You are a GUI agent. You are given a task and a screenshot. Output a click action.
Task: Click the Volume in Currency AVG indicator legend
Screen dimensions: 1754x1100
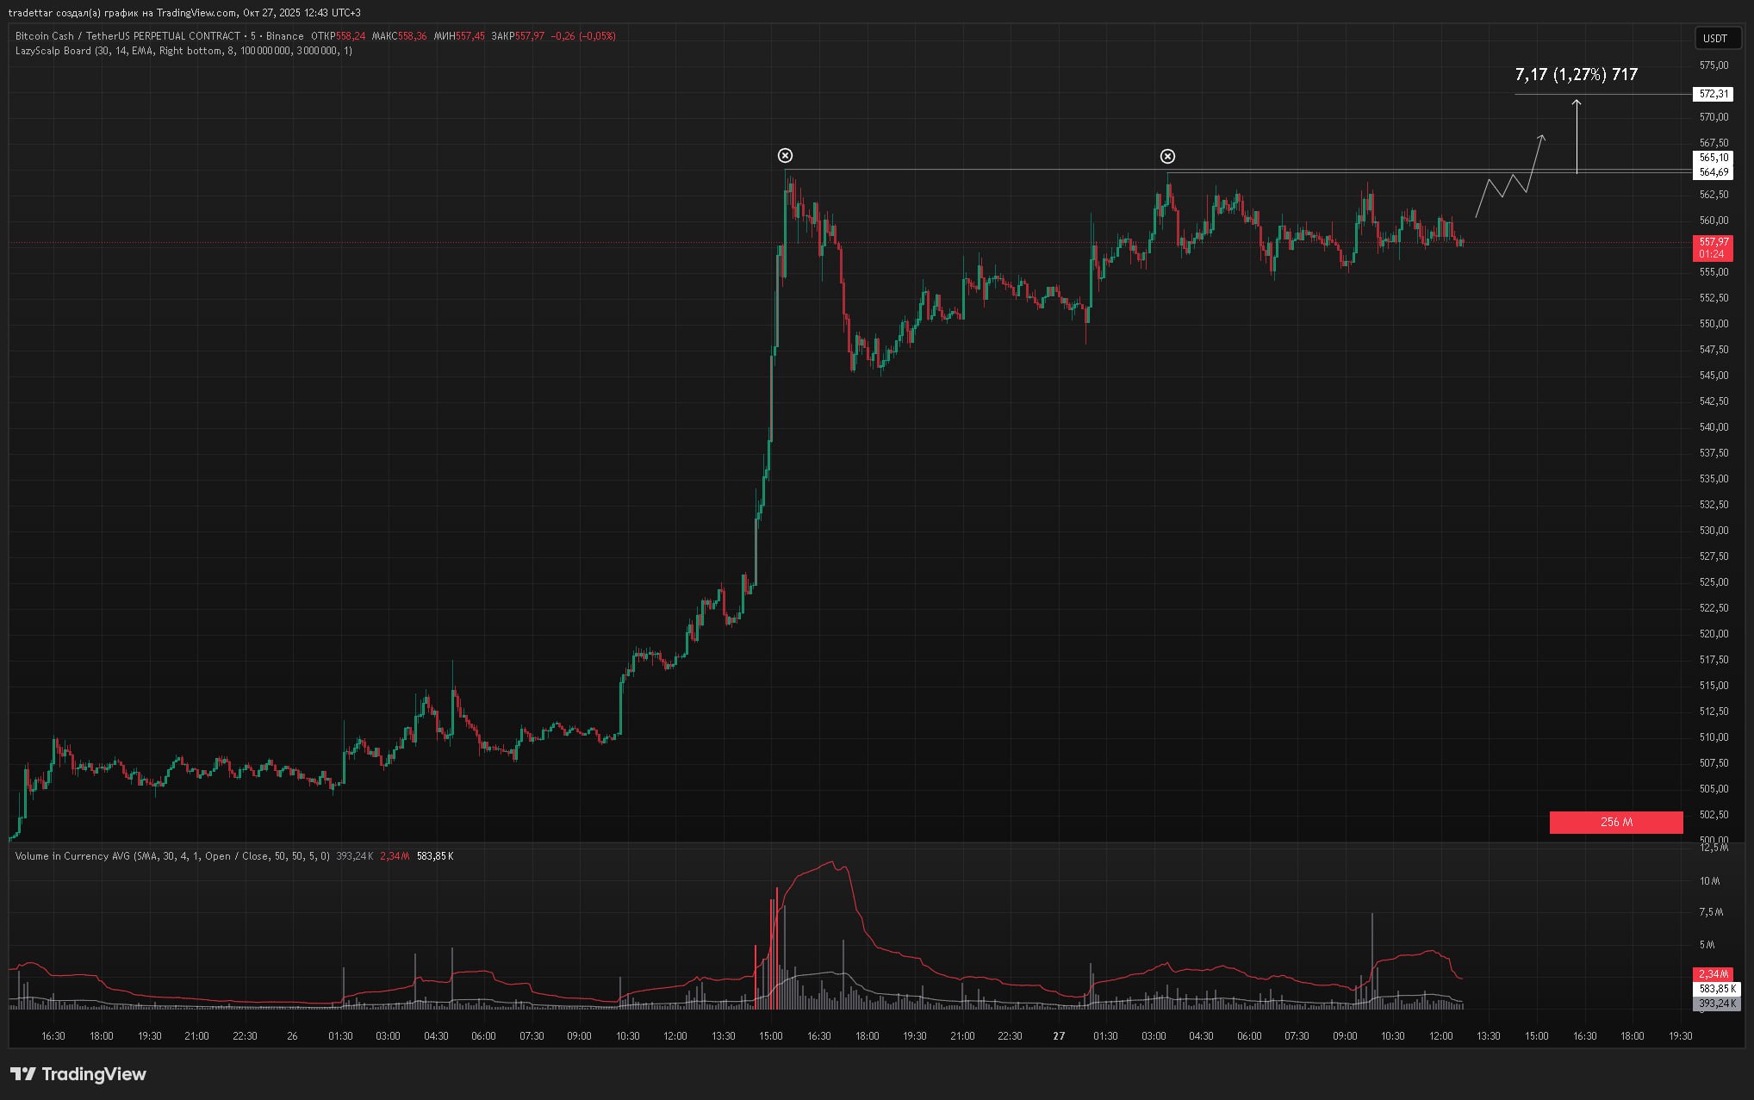pyautogui.click(x=73, y=856)
